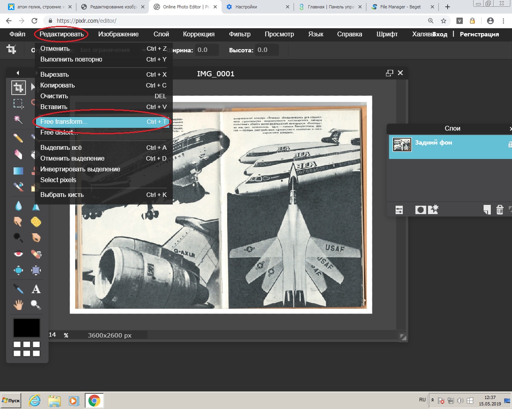Choose Инвертировать выделение from the menu

click(x=103, y=169)
